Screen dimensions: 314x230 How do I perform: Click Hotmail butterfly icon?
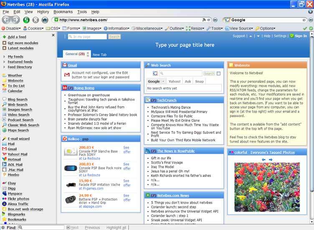[4, 159]
